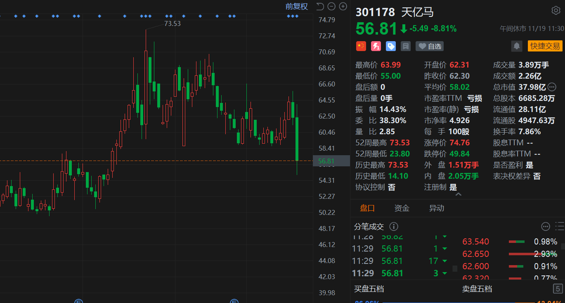
Task: Open more options next to 总市值
Action: [x=552, y=87]
